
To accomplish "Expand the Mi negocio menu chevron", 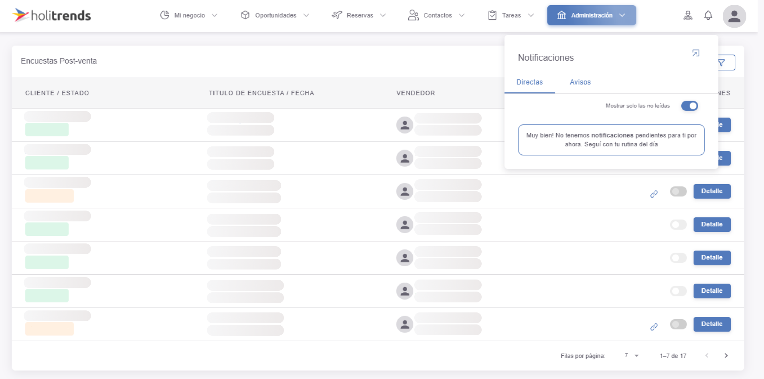I will tap(215, 15).
